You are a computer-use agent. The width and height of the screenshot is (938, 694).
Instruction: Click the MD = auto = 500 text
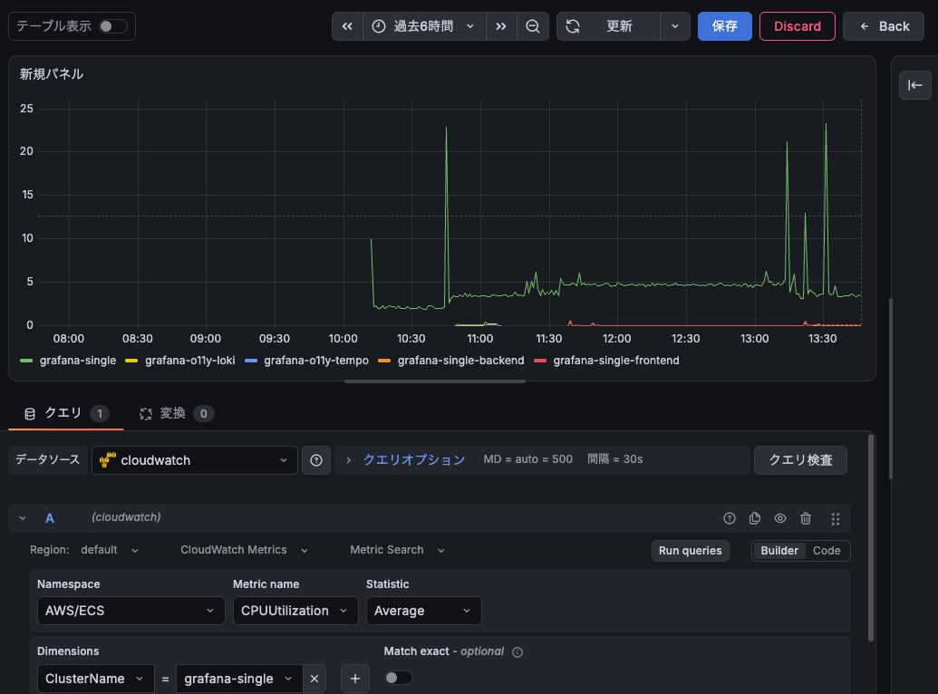coord(527,459)
